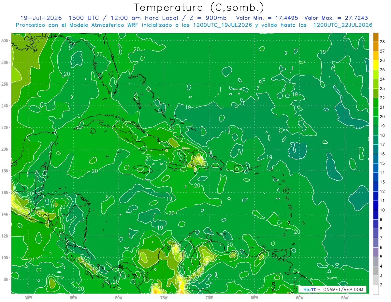Image resolution: width=391 pixels, height=302 pixels.
Task: Click the colorbar label "17"
Action: (383, 145)
